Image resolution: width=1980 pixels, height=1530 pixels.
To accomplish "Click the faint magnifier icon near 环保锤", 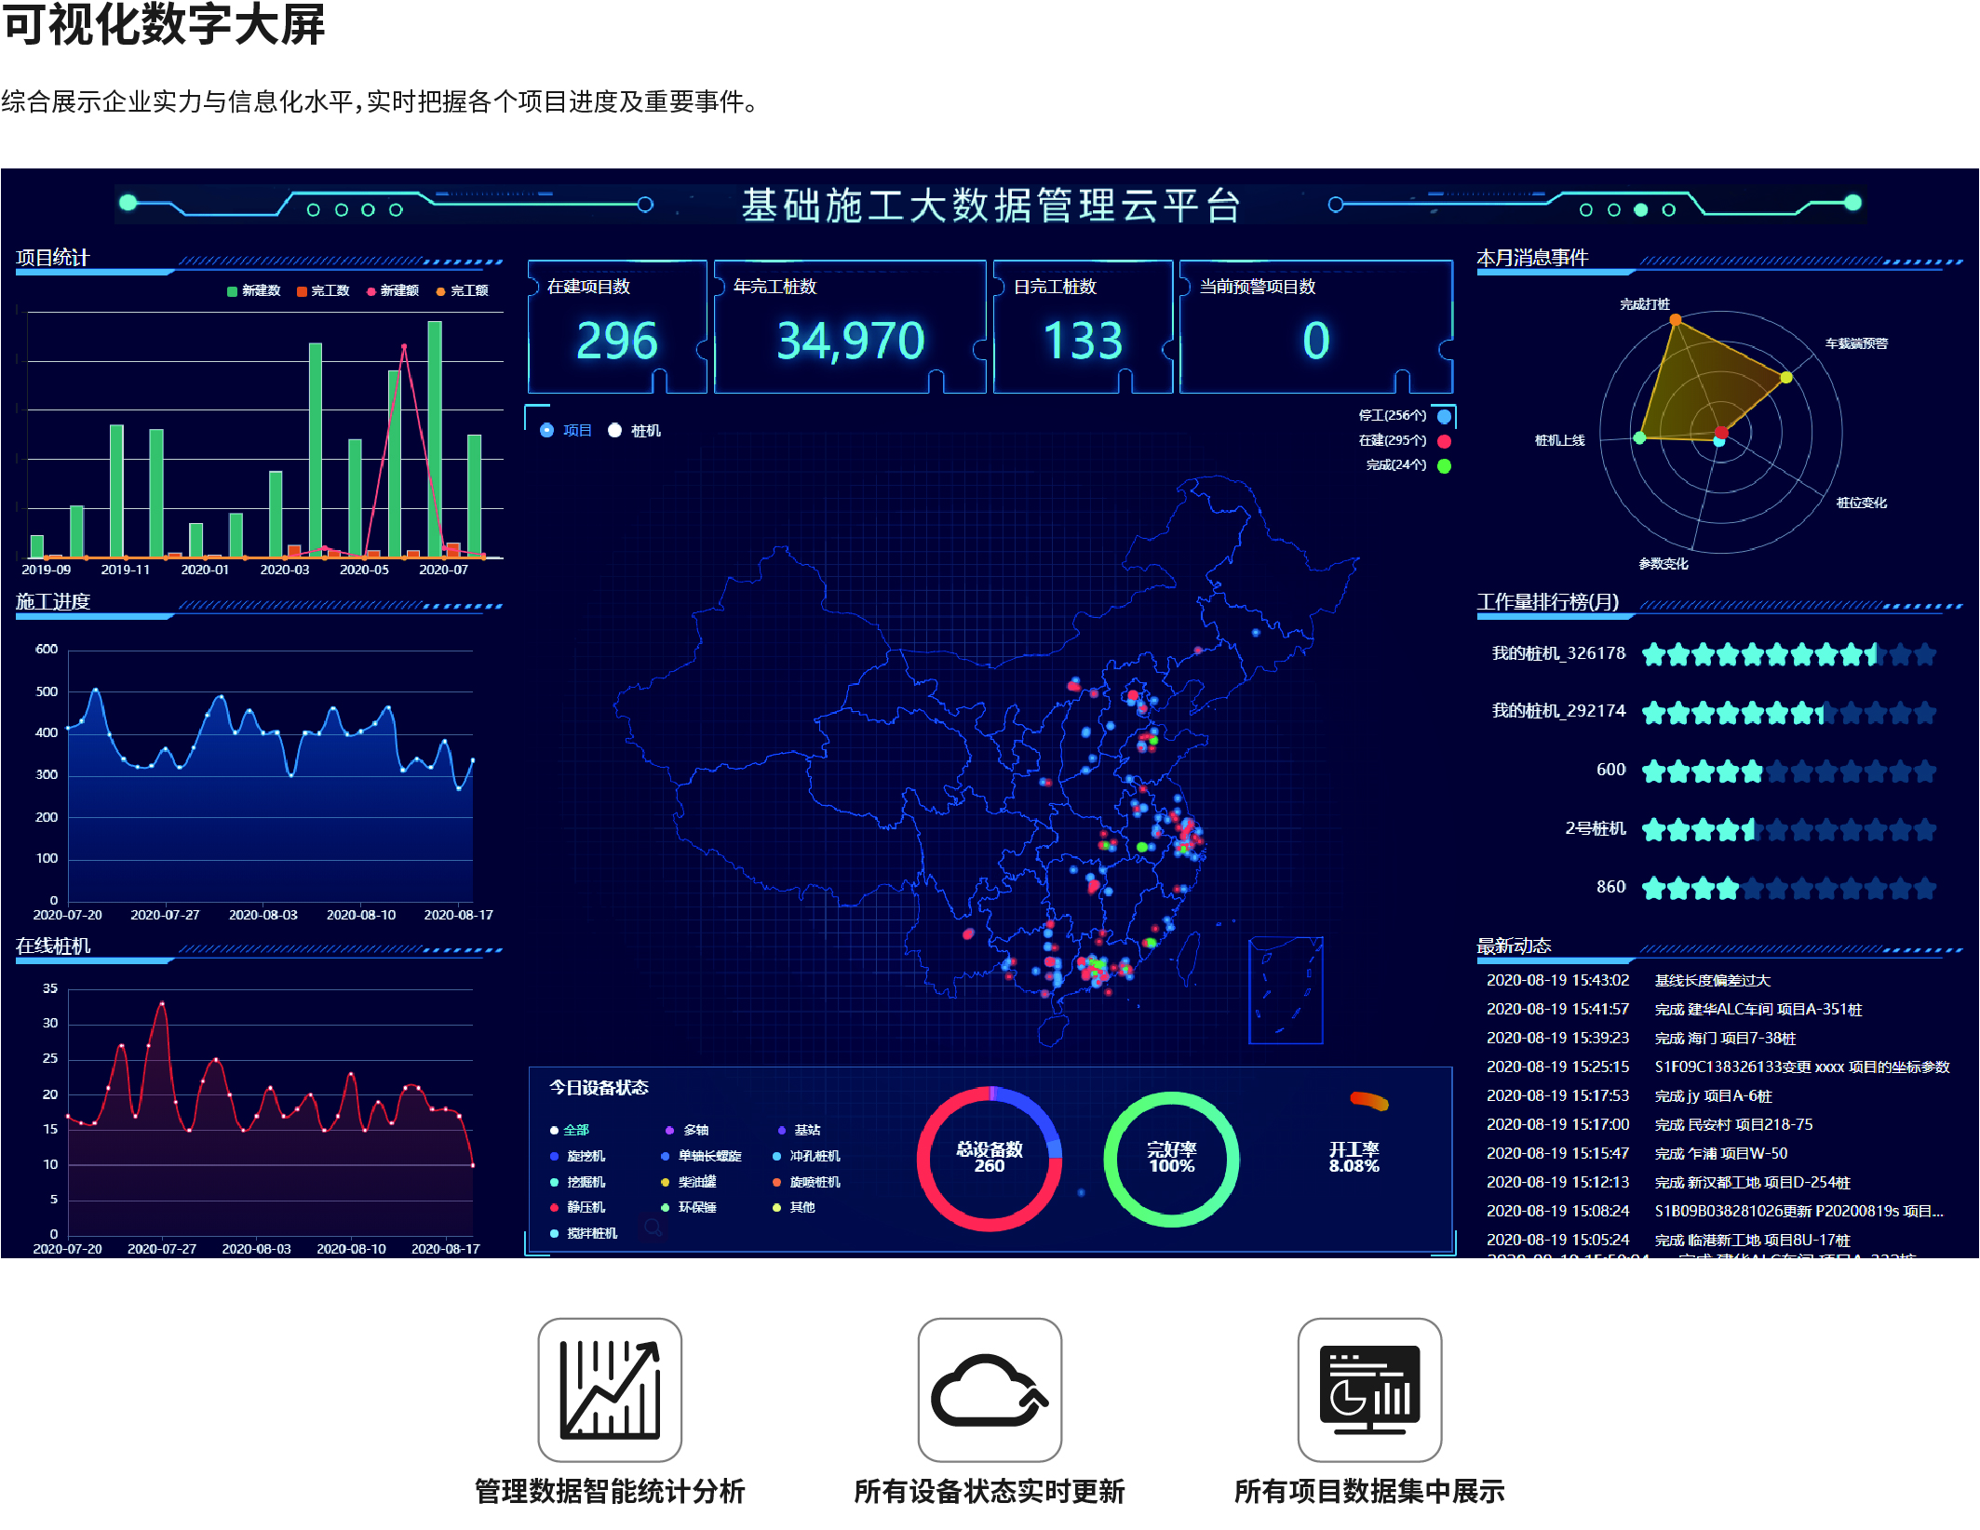I will [653, 1228].
